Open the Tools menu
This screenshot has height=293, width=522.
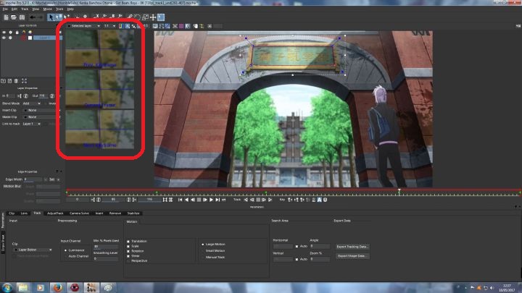tap(59, 9)
